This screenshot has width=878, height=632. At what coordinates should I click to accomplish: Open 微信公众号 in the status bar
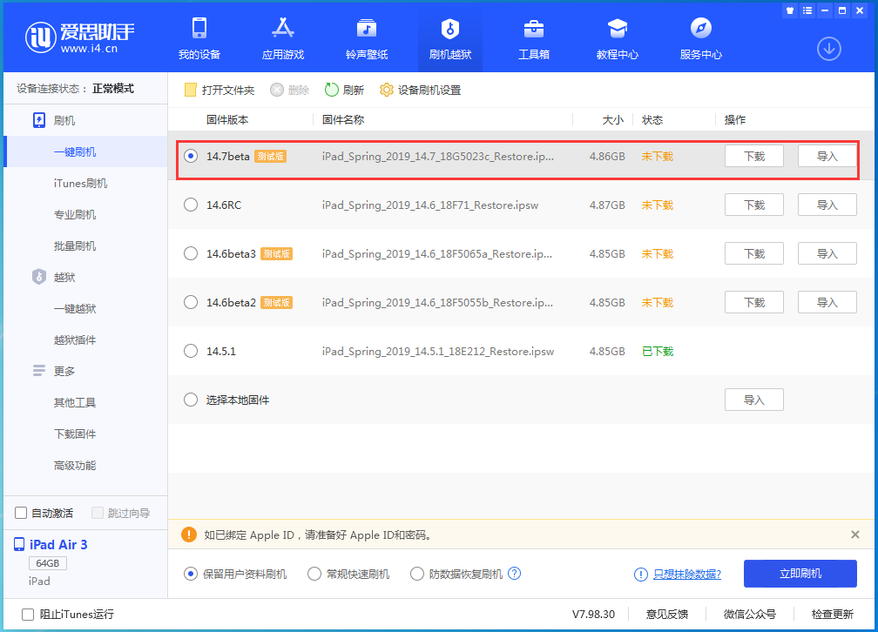click(750, 615)
